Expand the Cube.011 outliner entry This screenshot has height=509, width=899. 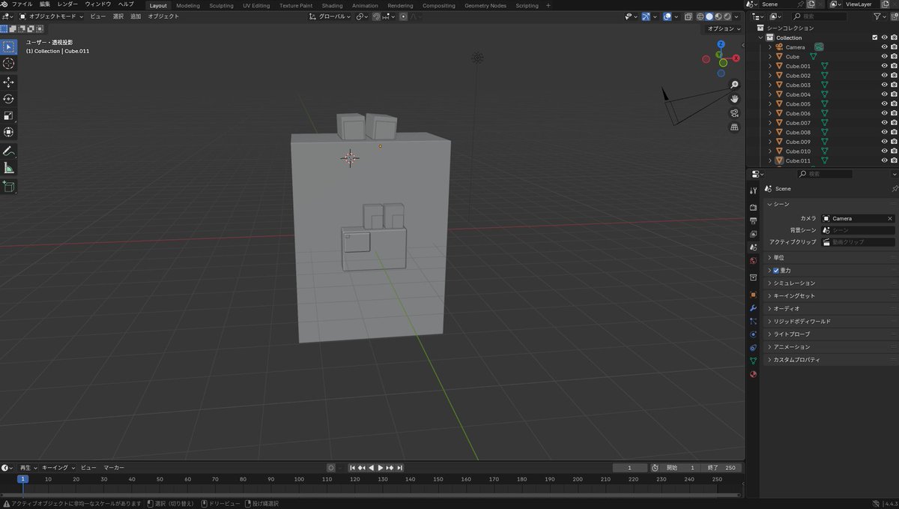769,160
